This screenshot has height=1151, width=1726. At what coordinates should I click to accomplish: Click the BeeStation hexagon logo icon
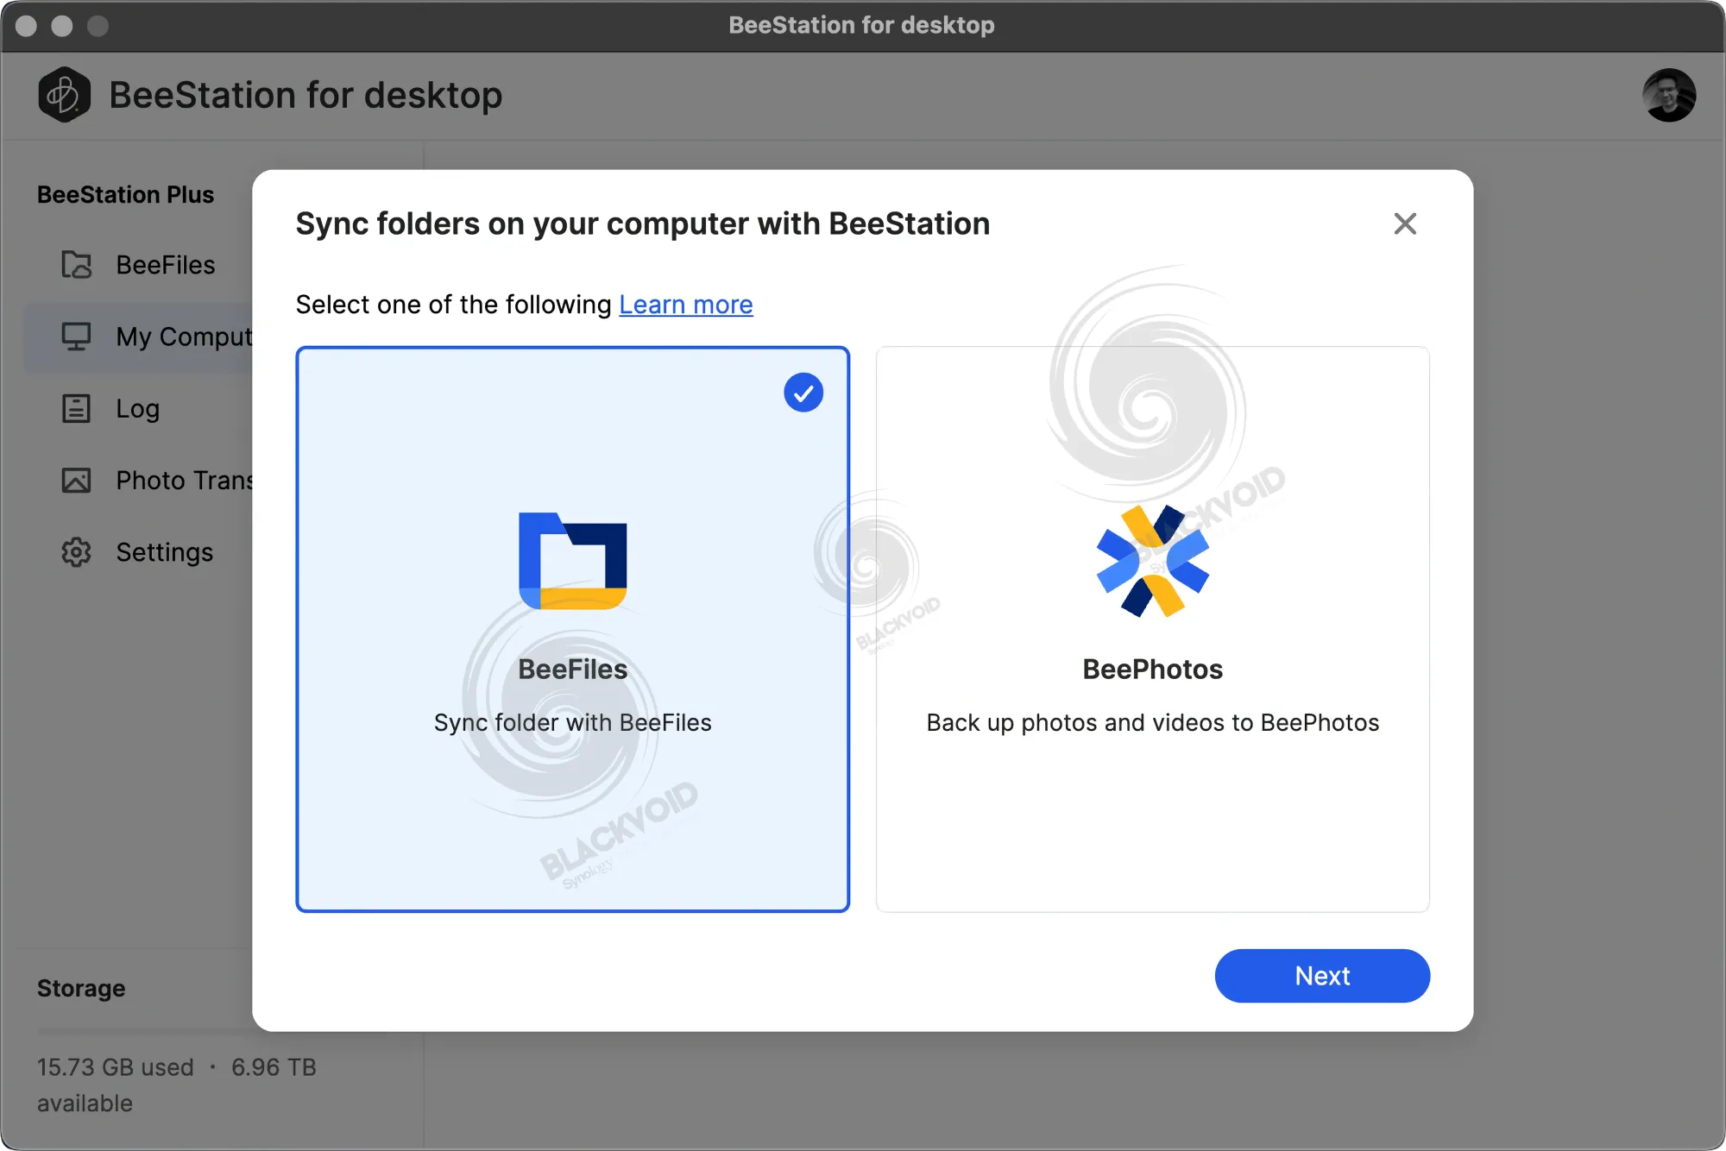click(x=64, y=95)
